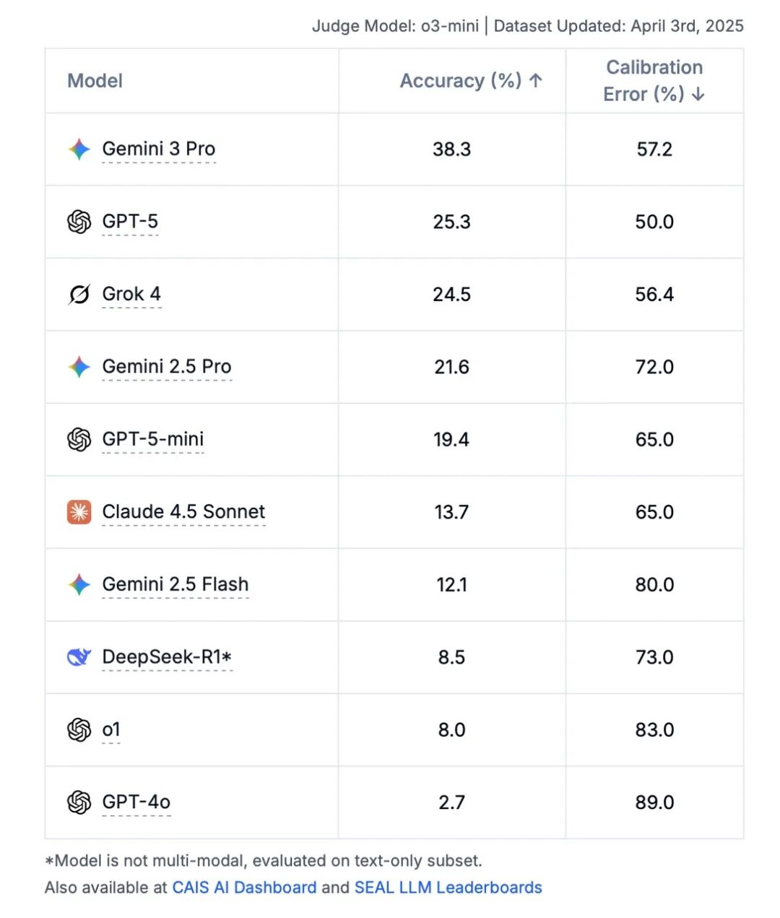The width and height of the screenshot is (780, 918).
Task: Open the Grok 4 model name
Action: tap(131, 295)
